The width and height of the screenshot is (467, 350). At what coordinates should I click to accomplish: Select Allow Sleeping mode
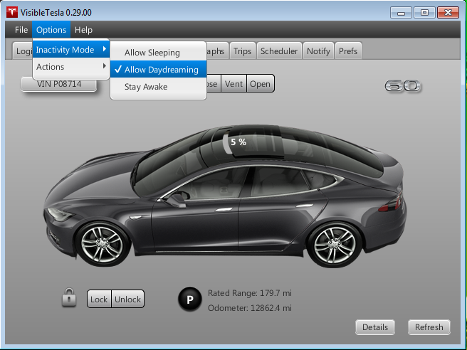pyautogui.click(x=159, y=53)
